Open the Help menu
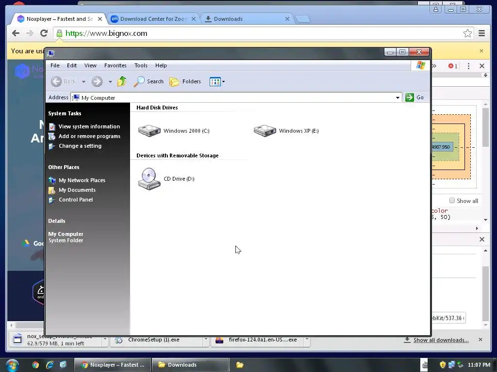Viewport: 497px width, 372px height. click(161, 65)
